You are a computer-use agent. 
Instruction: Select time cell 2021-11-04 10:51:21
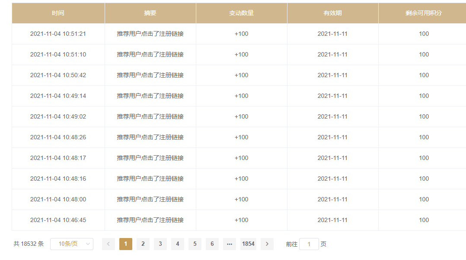(58, 34)
